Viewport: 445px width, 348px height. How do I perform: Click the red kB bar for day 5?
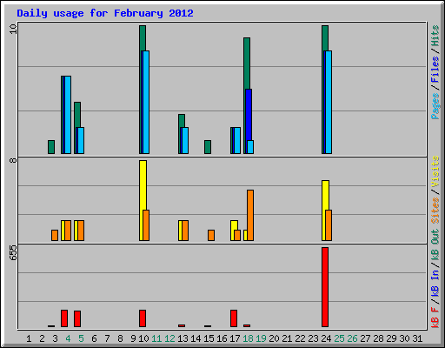pos(77,319)
